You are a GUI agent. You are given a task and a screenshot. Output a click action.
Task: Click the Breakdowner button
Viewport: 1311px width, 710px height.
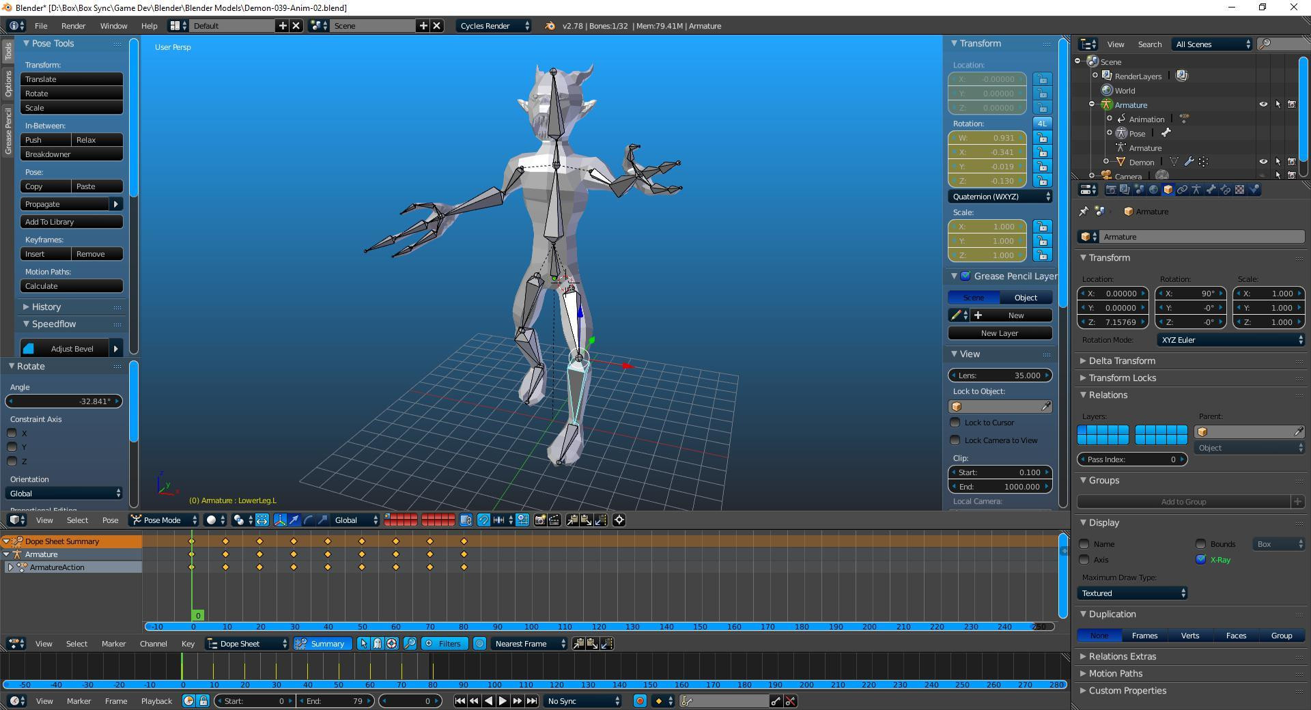click(x=71, y=154)
